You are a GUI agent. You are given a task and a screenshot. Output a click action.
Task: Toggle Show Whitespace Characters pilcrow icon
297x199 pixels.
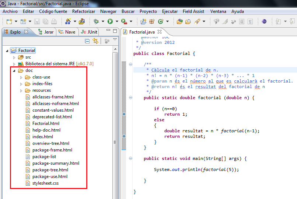251,22
